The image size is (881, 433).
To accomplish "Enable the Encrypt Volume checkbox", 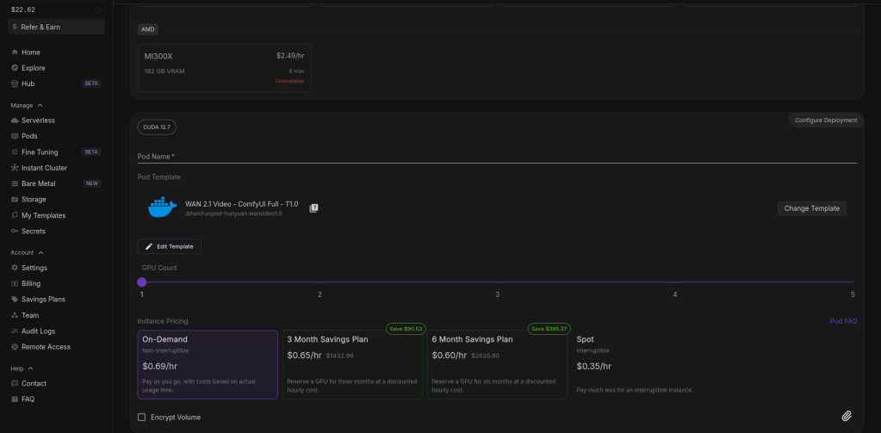I will pyautogui.click(x=142, y=418).
